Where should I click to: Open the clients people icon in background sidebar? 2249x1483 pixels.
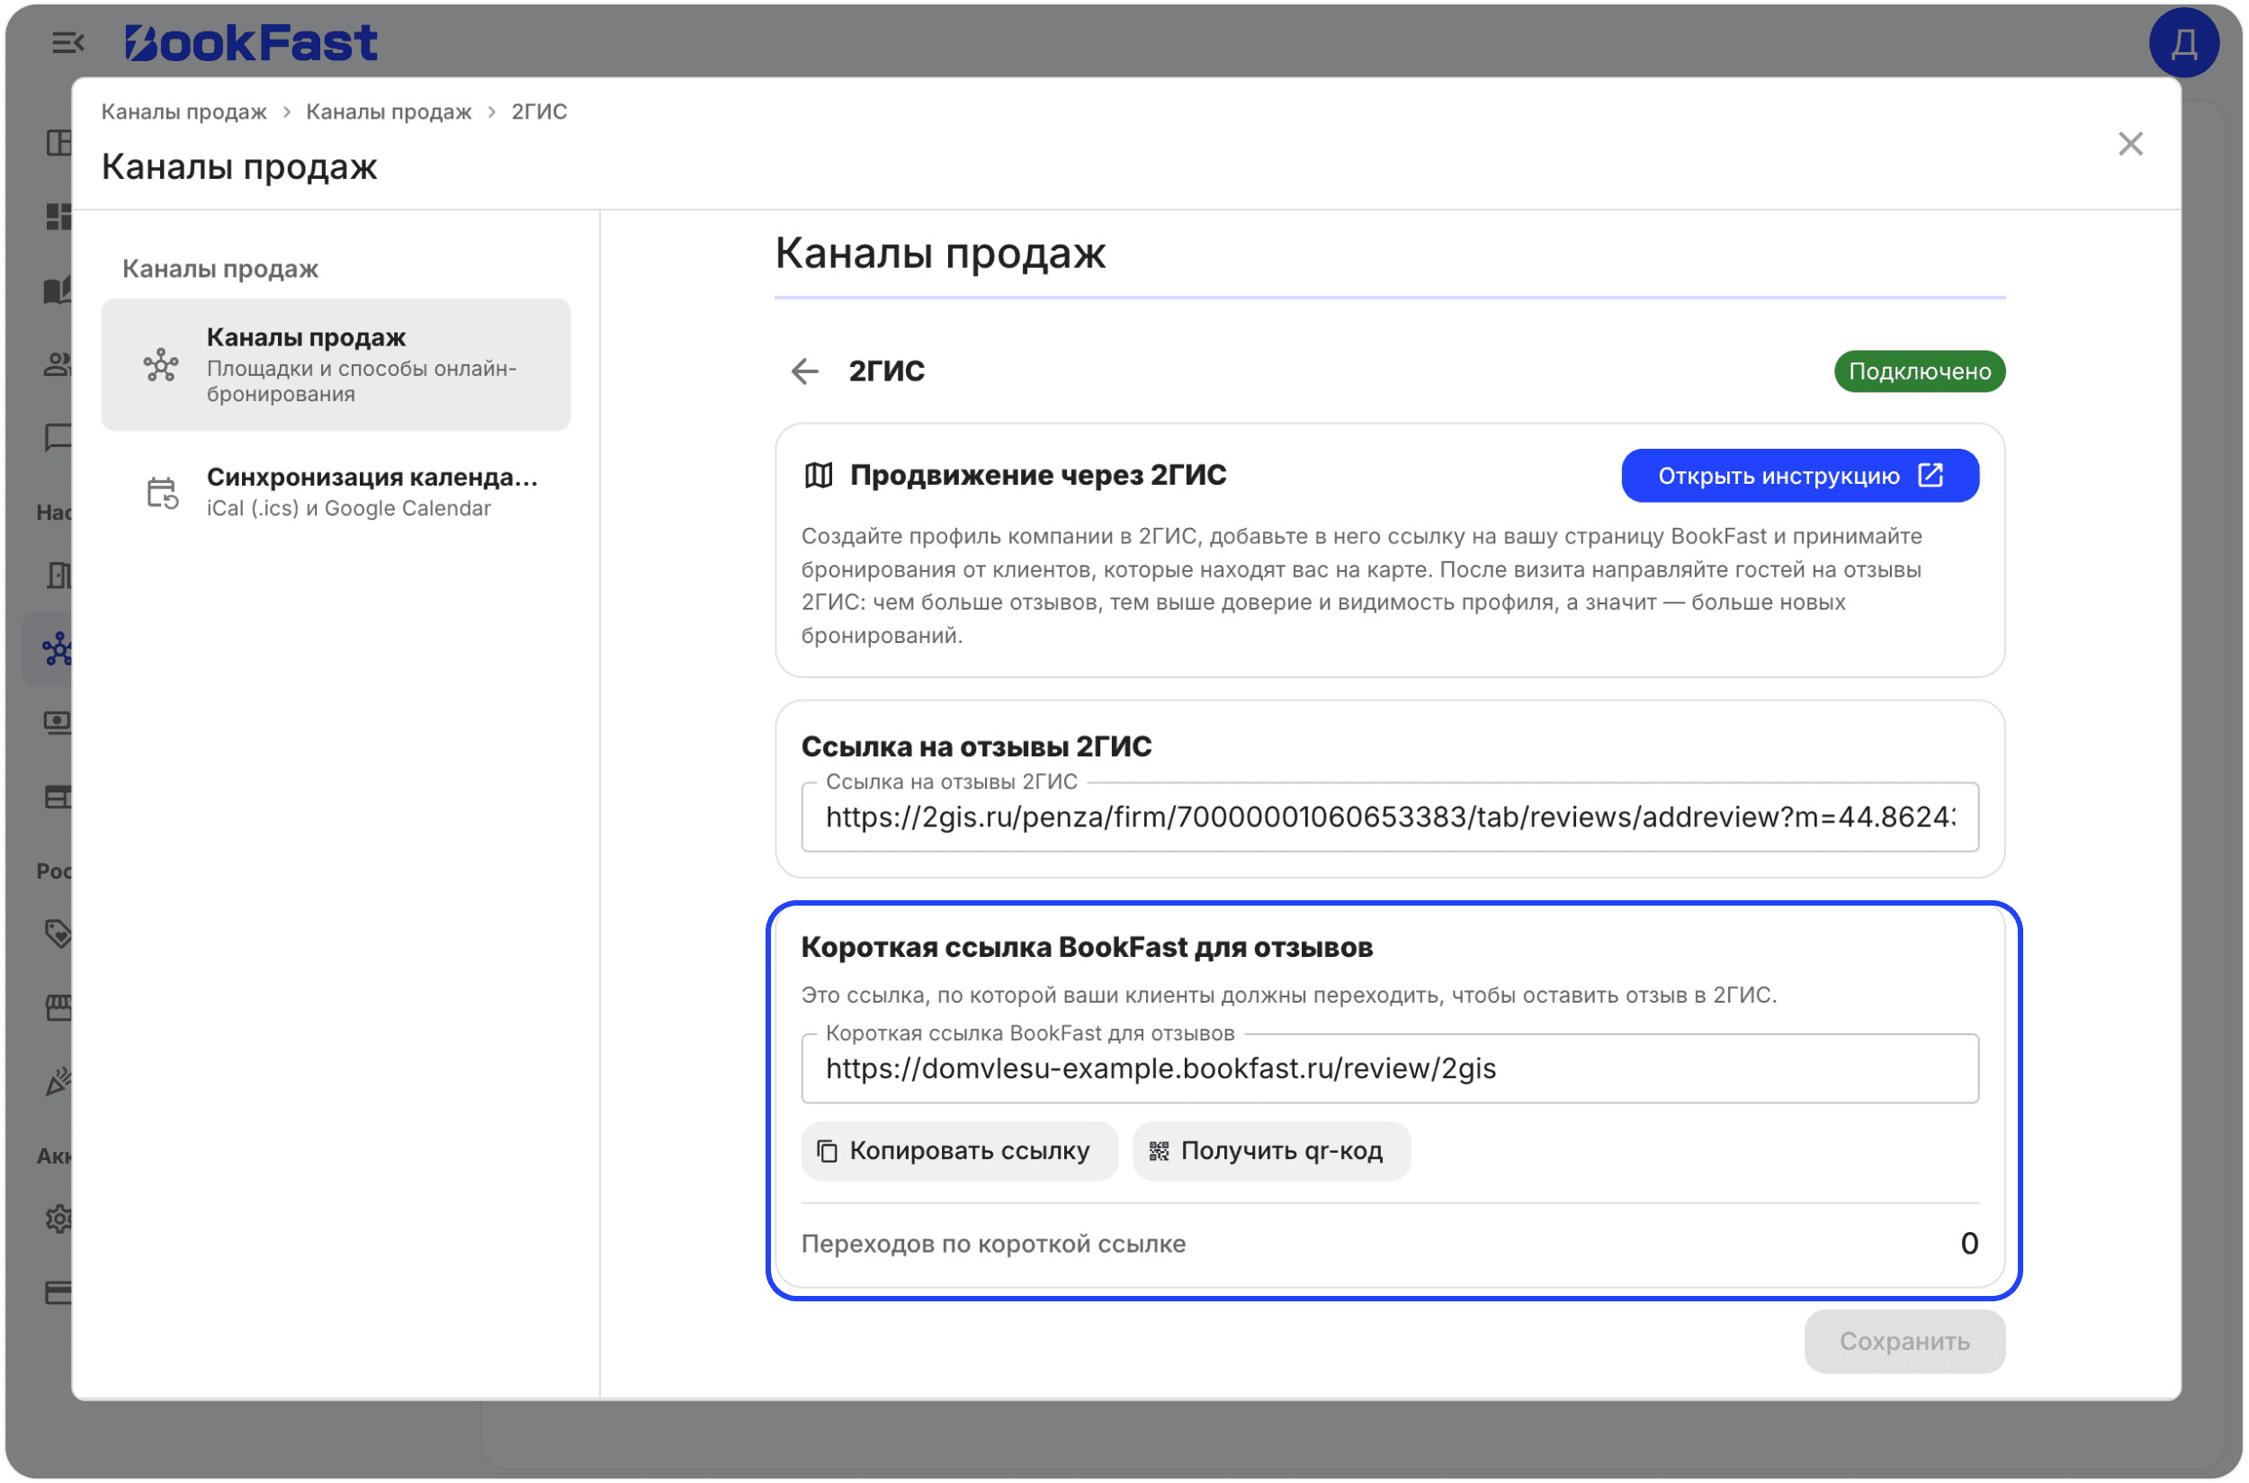(x=58, y=364)
